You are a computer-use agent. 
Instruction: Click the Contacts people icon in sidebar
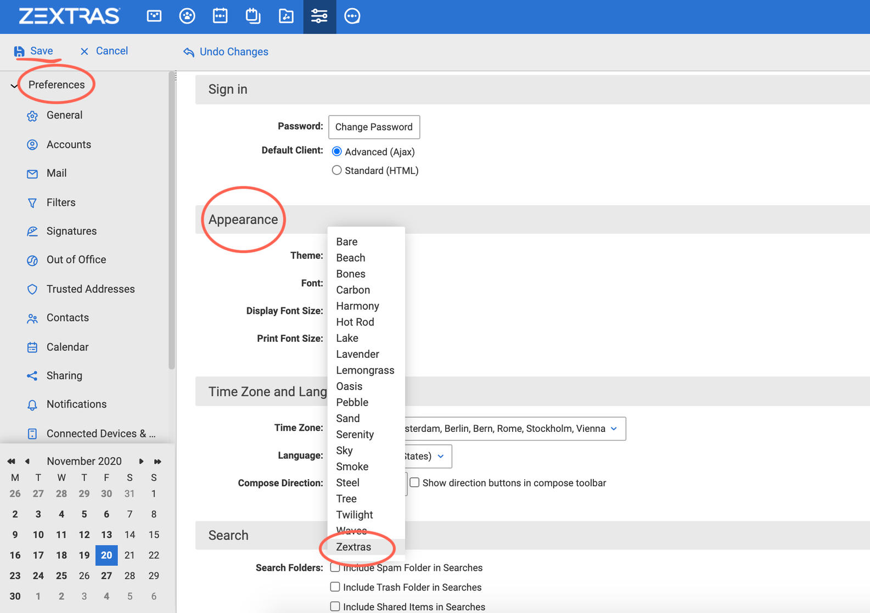tap(32, 318)
